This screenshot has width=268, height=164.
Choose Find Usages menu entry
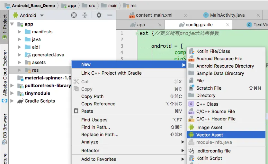[x=129, y=120]
